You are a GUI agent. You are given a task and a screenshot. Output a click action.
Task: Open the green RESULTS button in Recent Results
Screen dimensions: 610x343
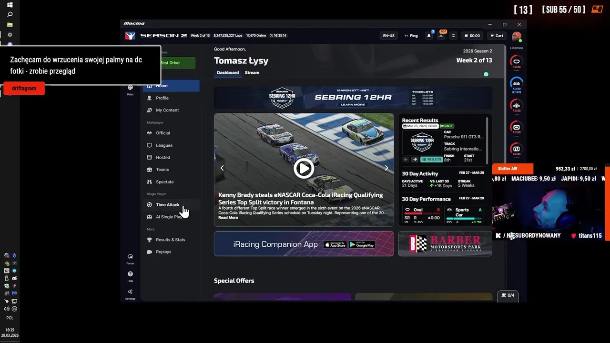click(x=431, y=160)
